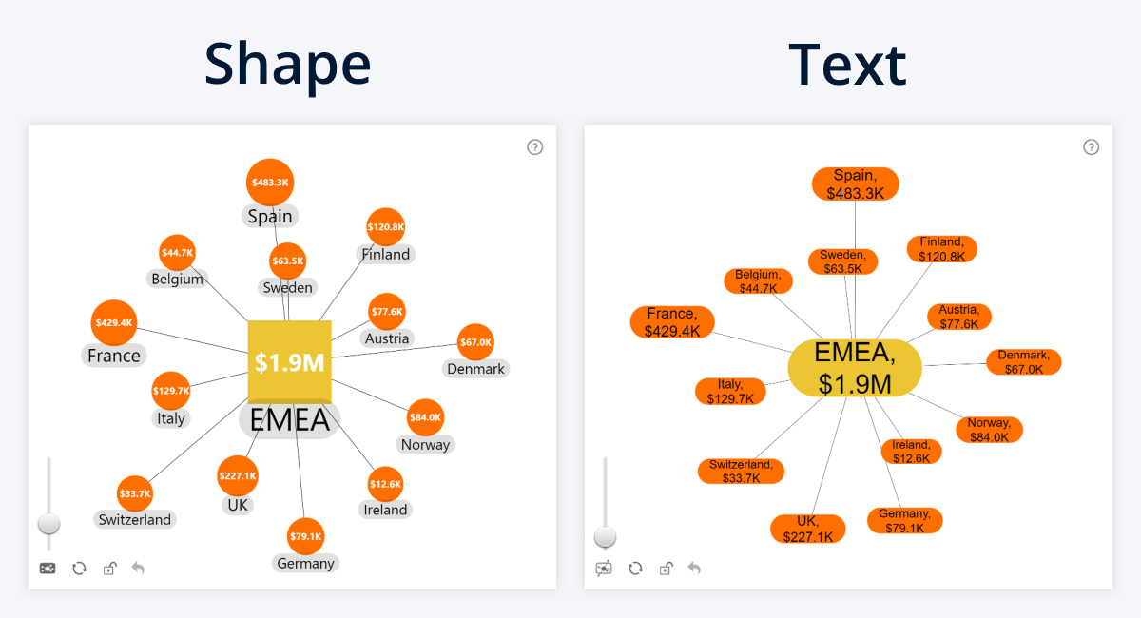Toggle the lock icon in Shape chart
Image resolution: width=1141 pixels, height=618 pixels.
[x=109, y=569]
